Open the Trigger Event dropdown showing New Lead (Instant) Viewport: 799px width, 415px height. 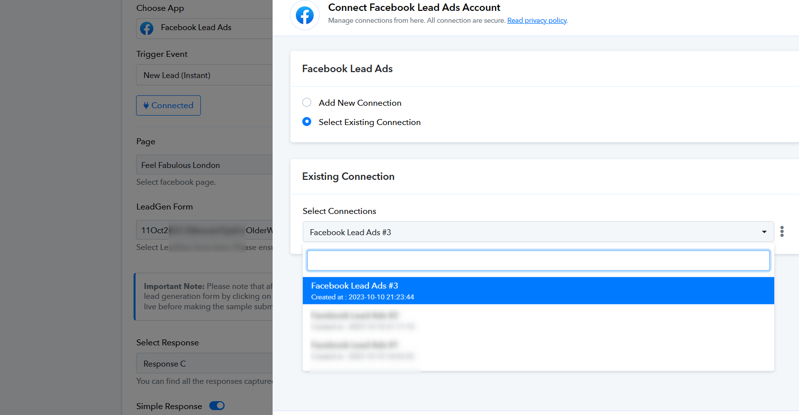coord(204,75)
